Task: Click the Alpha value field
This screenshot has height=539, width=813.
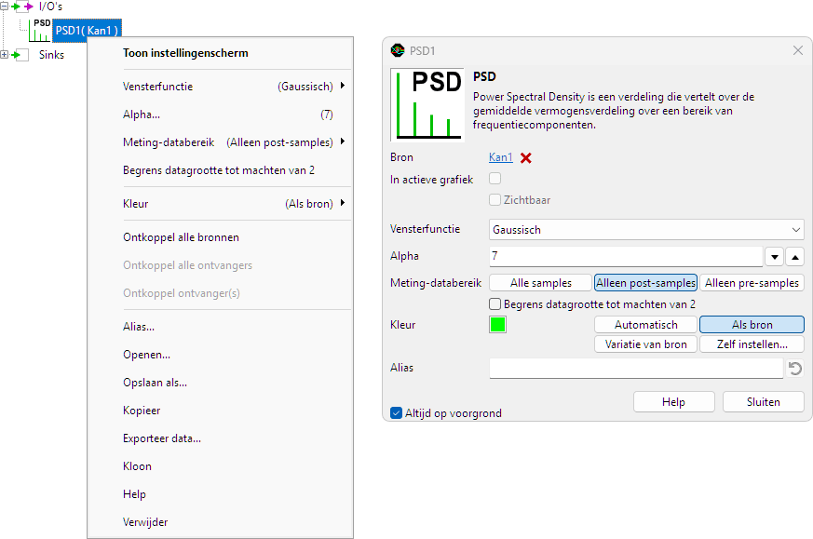Action: coord(626,257)
